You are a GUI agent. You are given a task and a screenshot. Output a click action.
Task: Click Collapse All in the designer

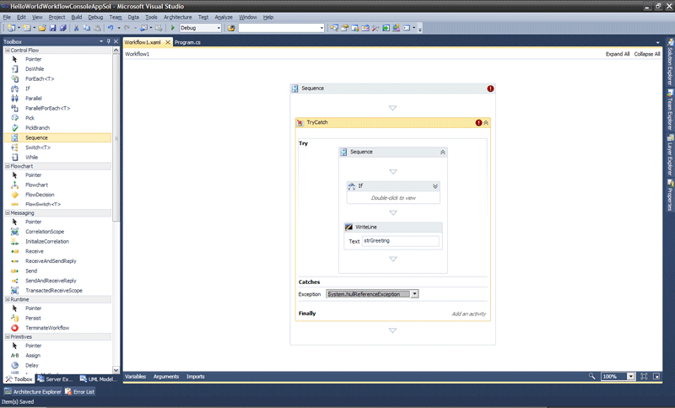pyautogui.click(x=647, y=54)
